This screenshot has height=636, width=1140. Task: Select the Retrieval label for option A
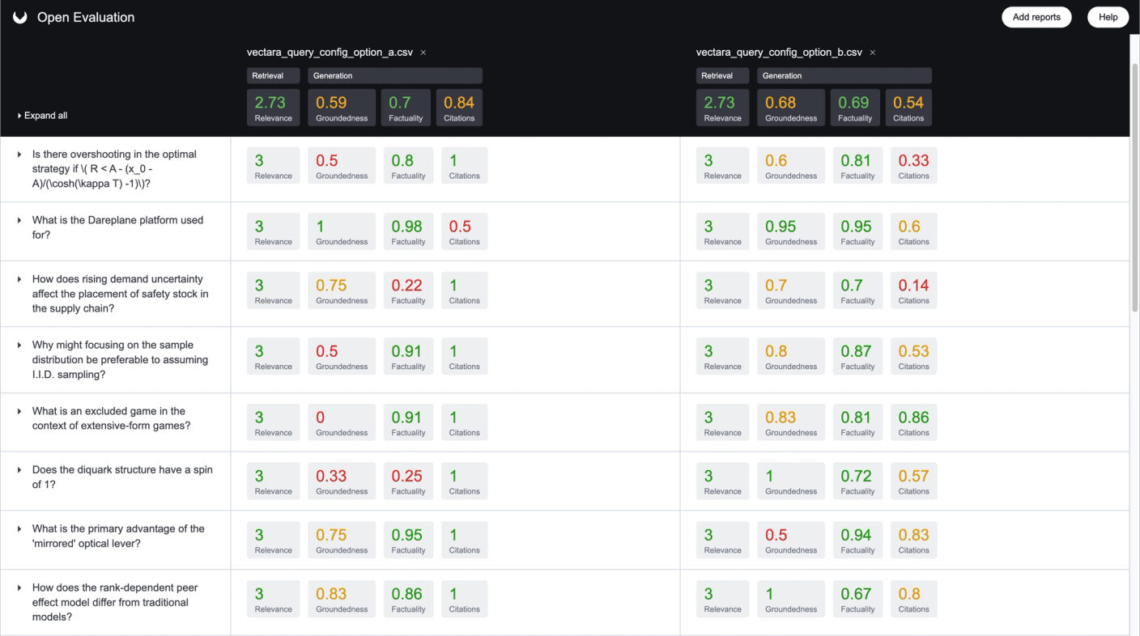tap(273, 75)
